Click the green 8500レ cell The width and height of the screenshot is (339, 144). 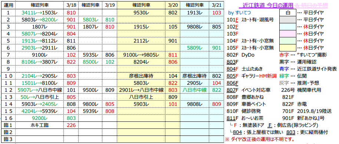(90, 62)
